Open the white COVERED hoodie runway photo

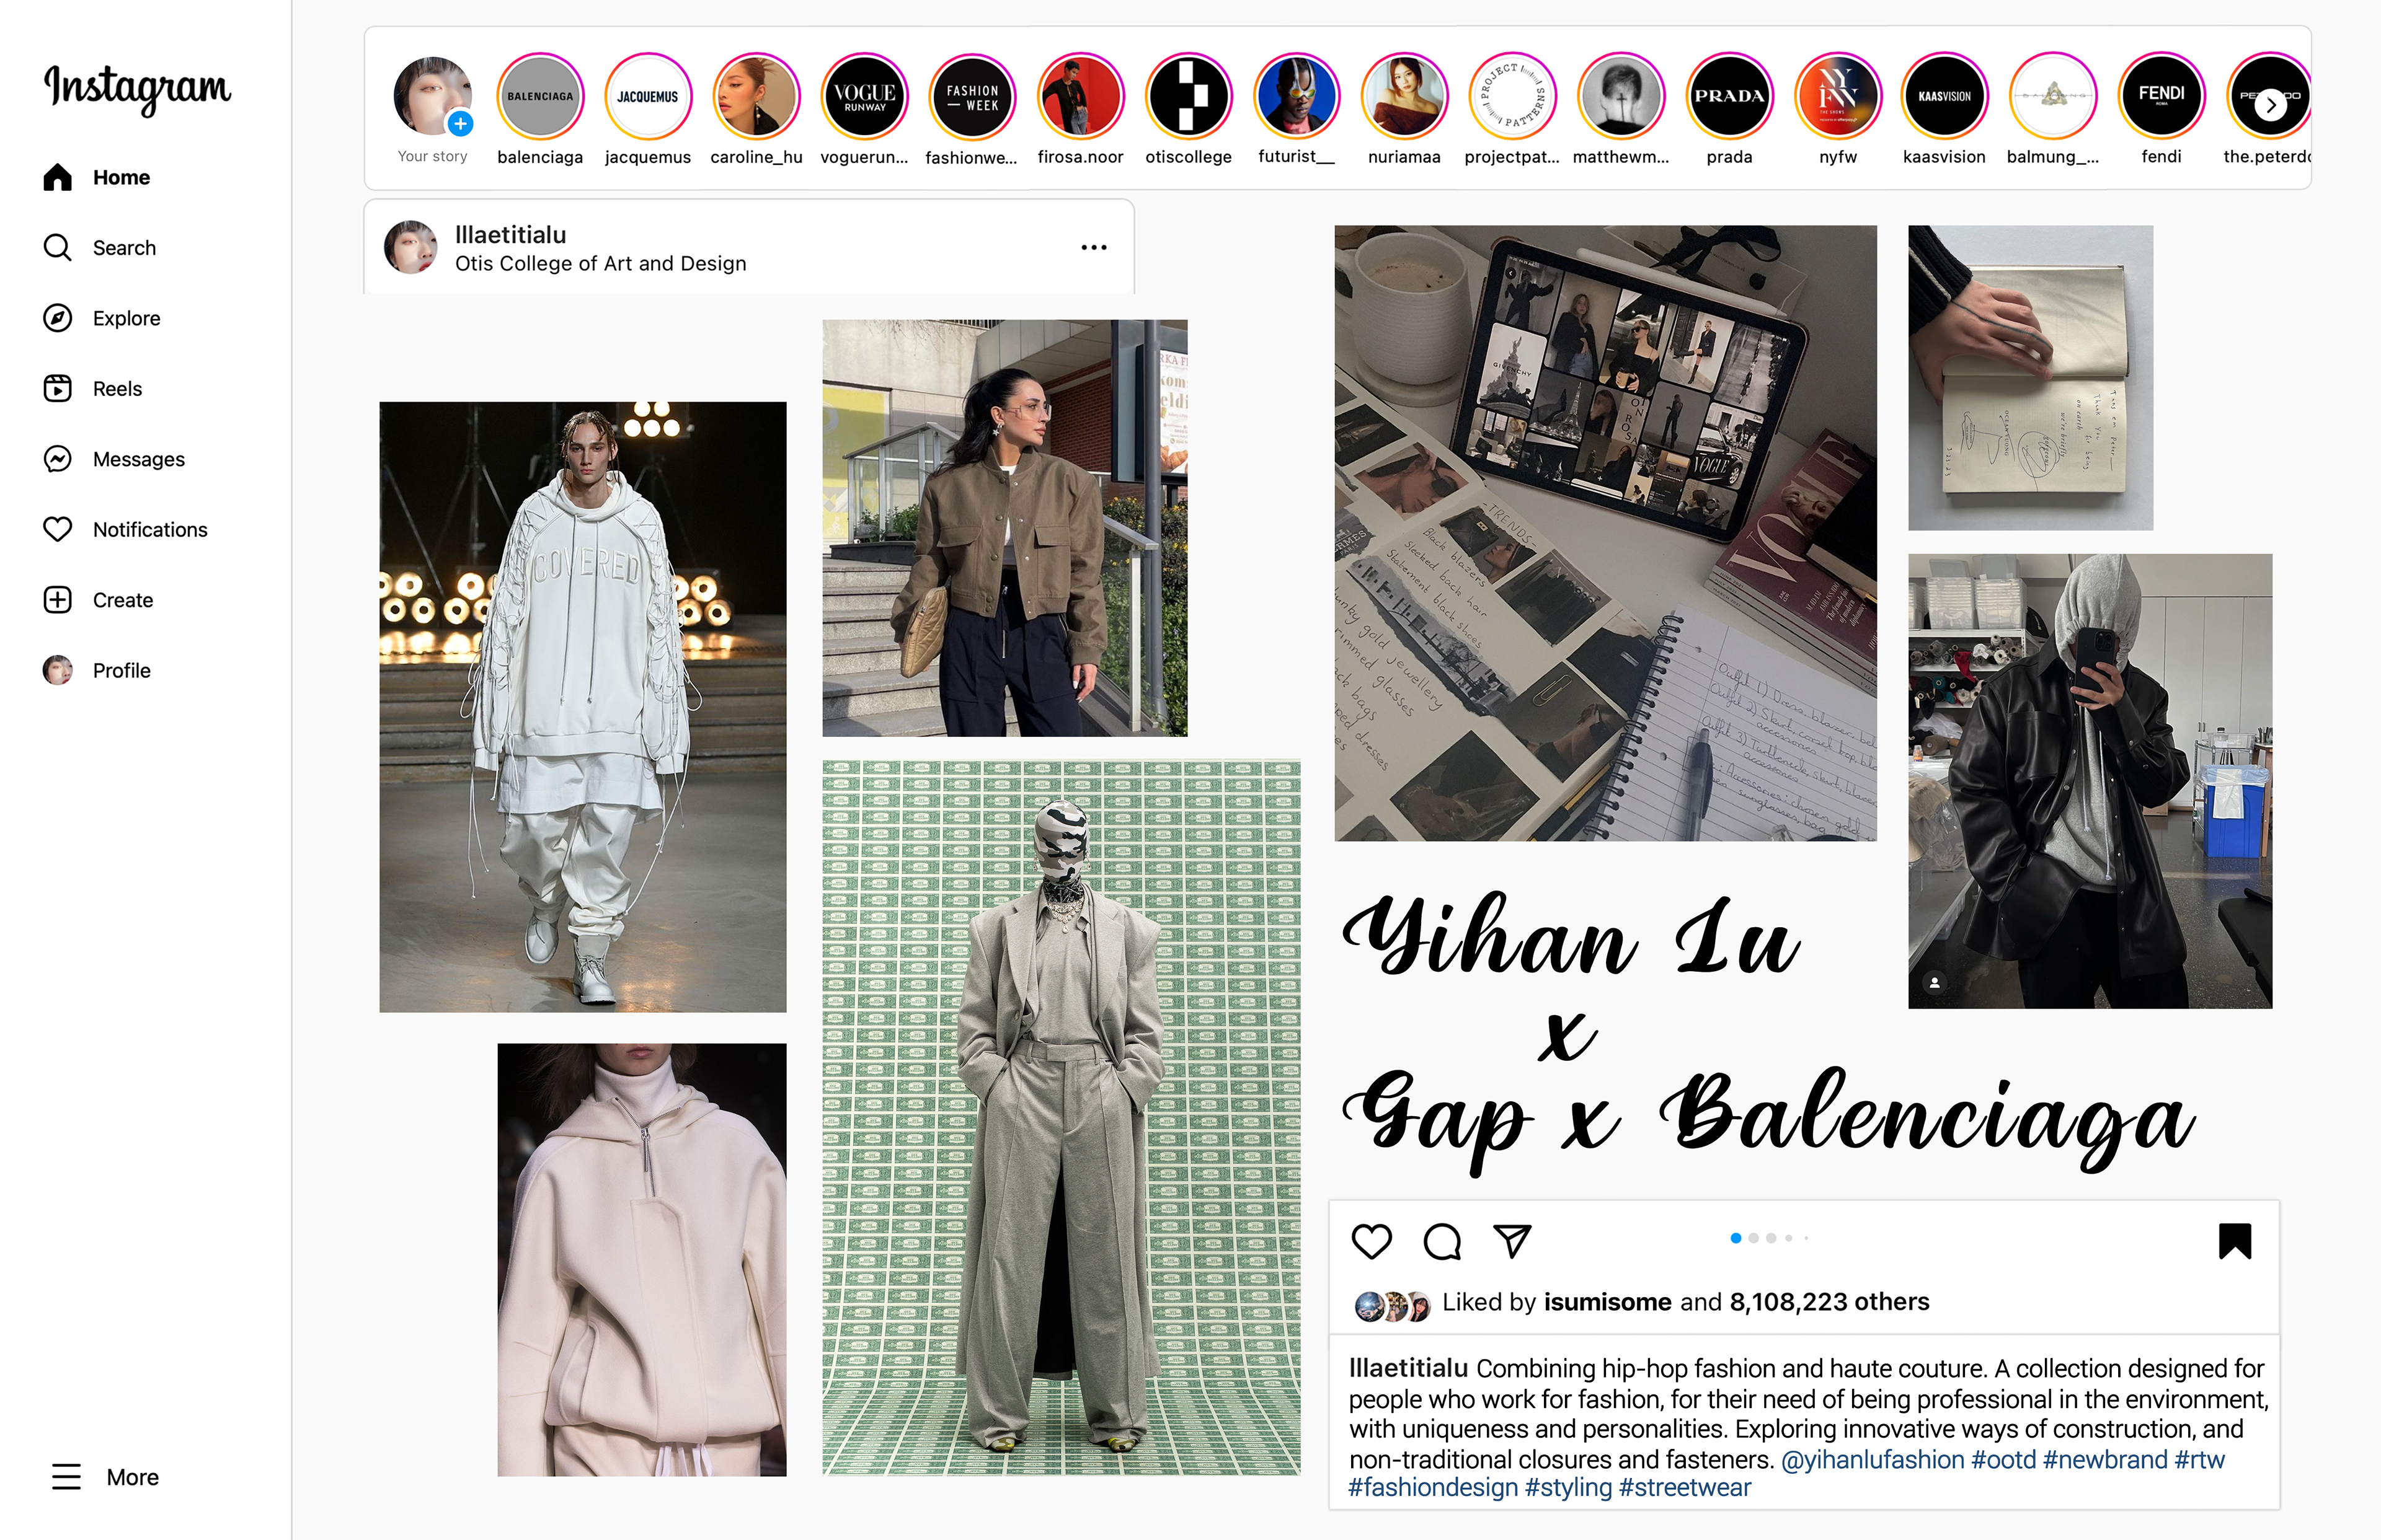pos(582,707)
